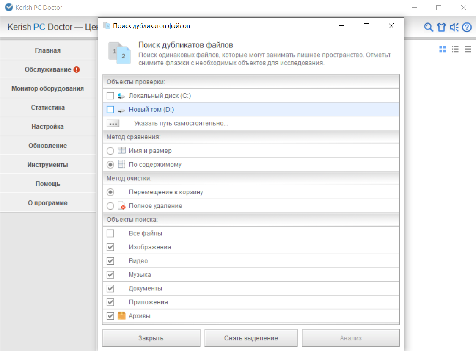Check the Локальный диск (C:) checkbox
Screen dimensions: 476x351
pos(110,96)
